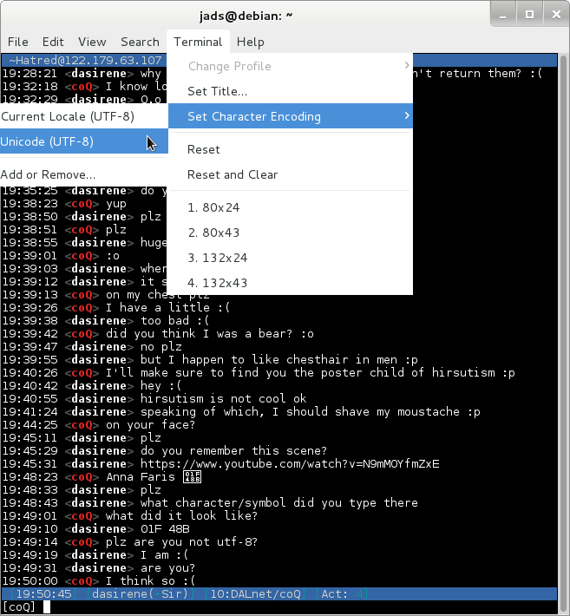Click the message 'are you?' from dasirene

click(x=167, y=568)
